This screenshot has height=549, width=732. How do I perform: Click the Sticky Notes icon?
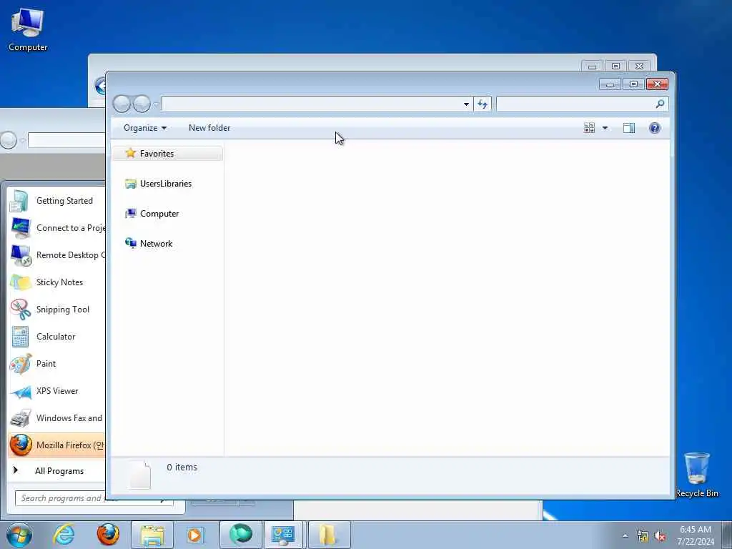[x=21, y=282]
